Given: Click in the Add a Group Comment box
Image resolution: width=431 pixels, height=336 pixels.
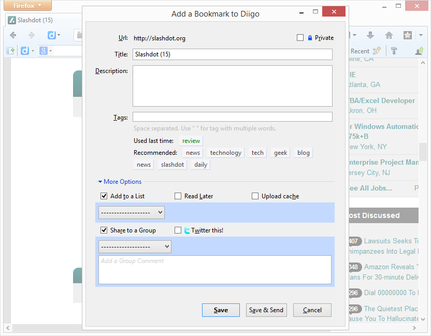Looking at the screenshot, I should click(215, 270).
